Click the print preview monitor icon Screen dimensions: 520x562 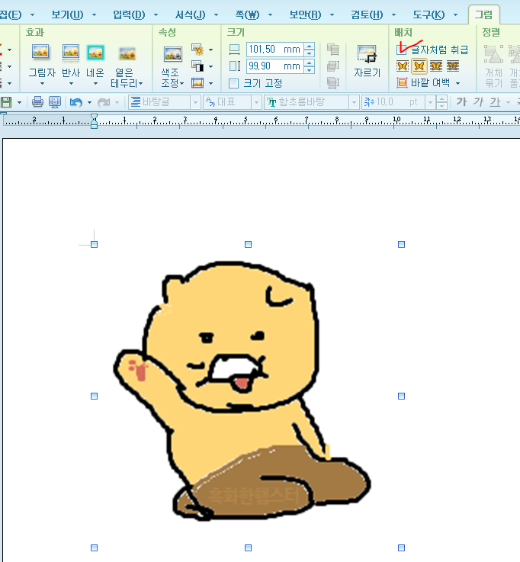pyautogui.click(x=54, y=102)
